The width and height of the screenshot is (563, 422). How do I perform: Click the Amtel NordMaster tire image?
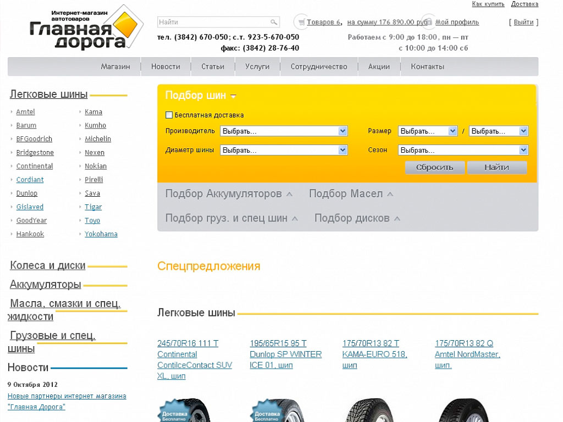(x=463, y=410)
